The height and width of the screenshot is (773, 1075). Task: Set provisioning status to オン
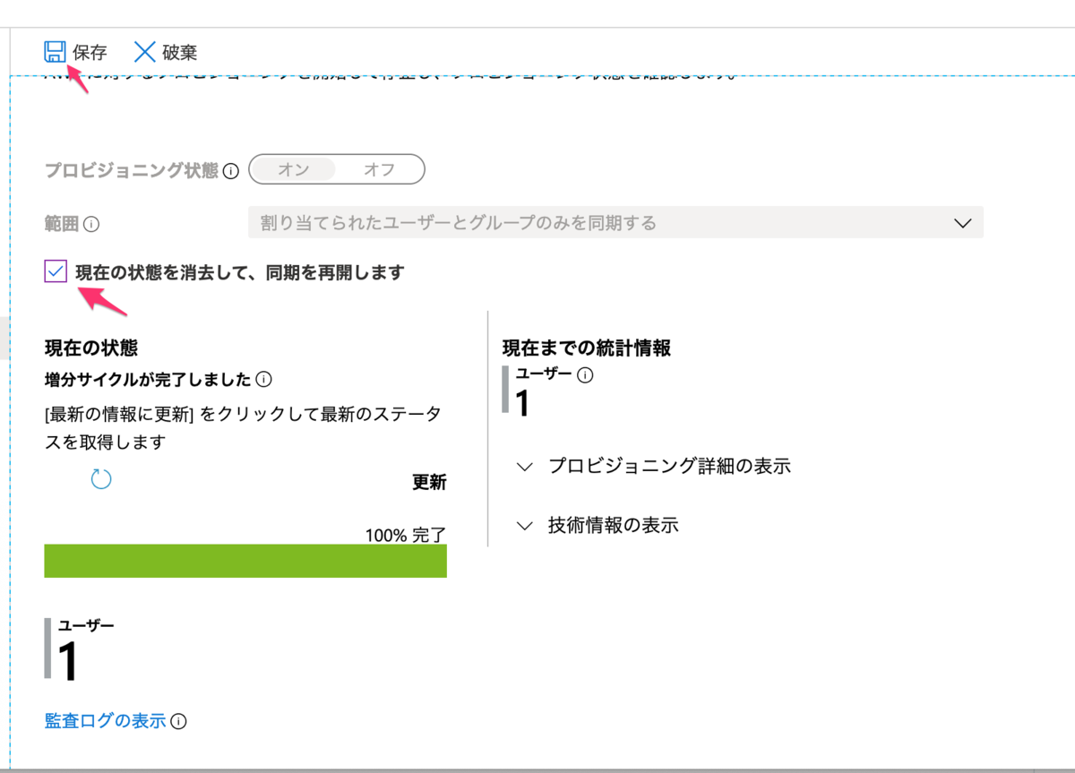pos(292,169)
